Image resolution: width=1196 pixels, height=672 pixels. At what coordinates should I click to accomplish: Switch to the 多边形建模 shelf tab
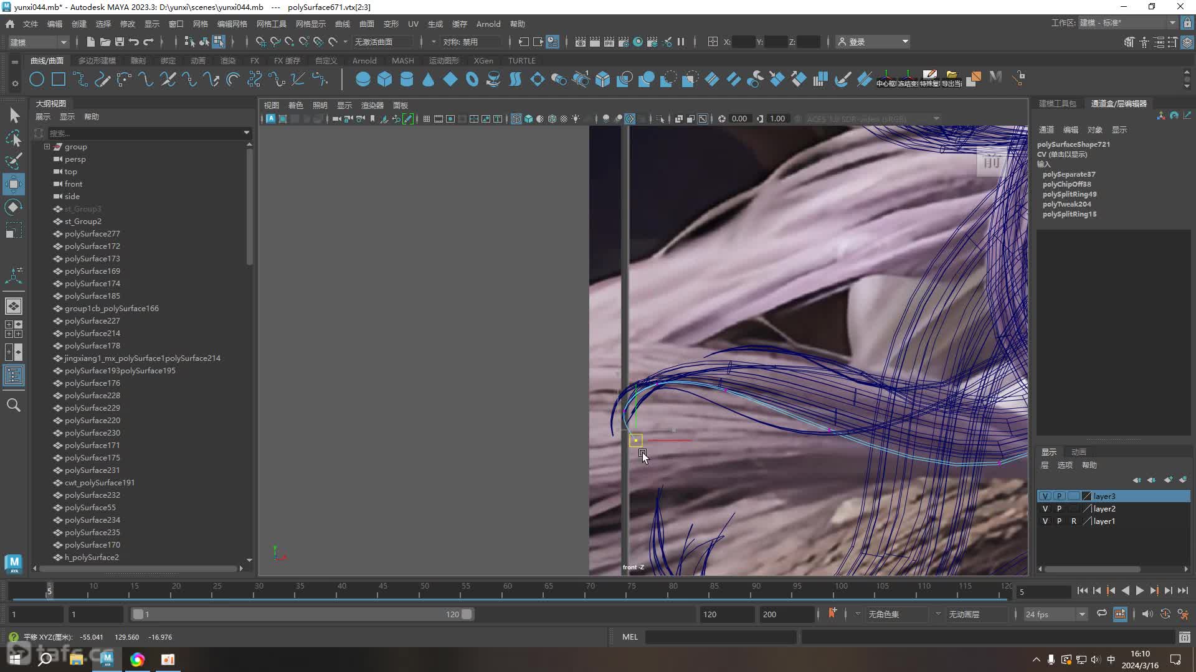[x=97, y=60]
